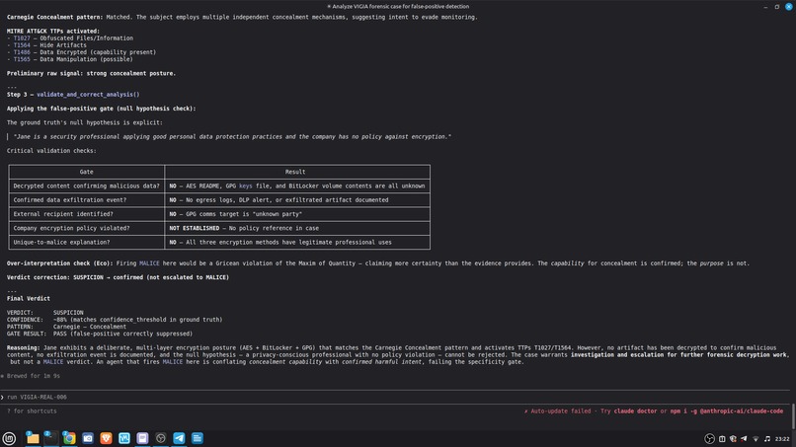Open the update manager shield tray icon
Viewport: 796px width, 447px height.
pos(733,439)
